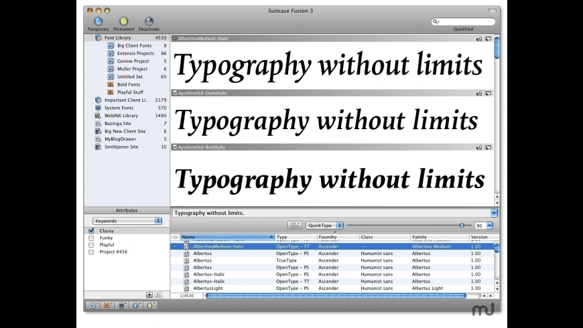Select the Albertus TrueType font row

[x=332, y=260]
